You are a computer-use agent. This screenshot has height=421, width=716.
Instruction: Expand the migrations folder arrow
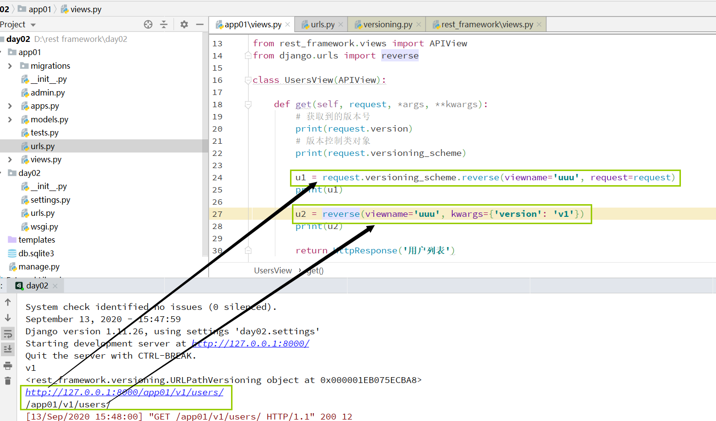point(10,66)
